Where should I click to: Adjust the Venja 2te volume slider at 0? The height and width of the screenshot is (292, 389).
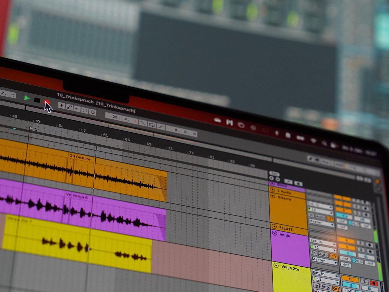351,285
